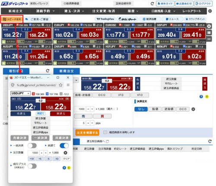Select limit/stop (指値・逆指値) order type tab
Image resolution: width=216 pixels, height=186 pixels.
[x=83, y=95]
